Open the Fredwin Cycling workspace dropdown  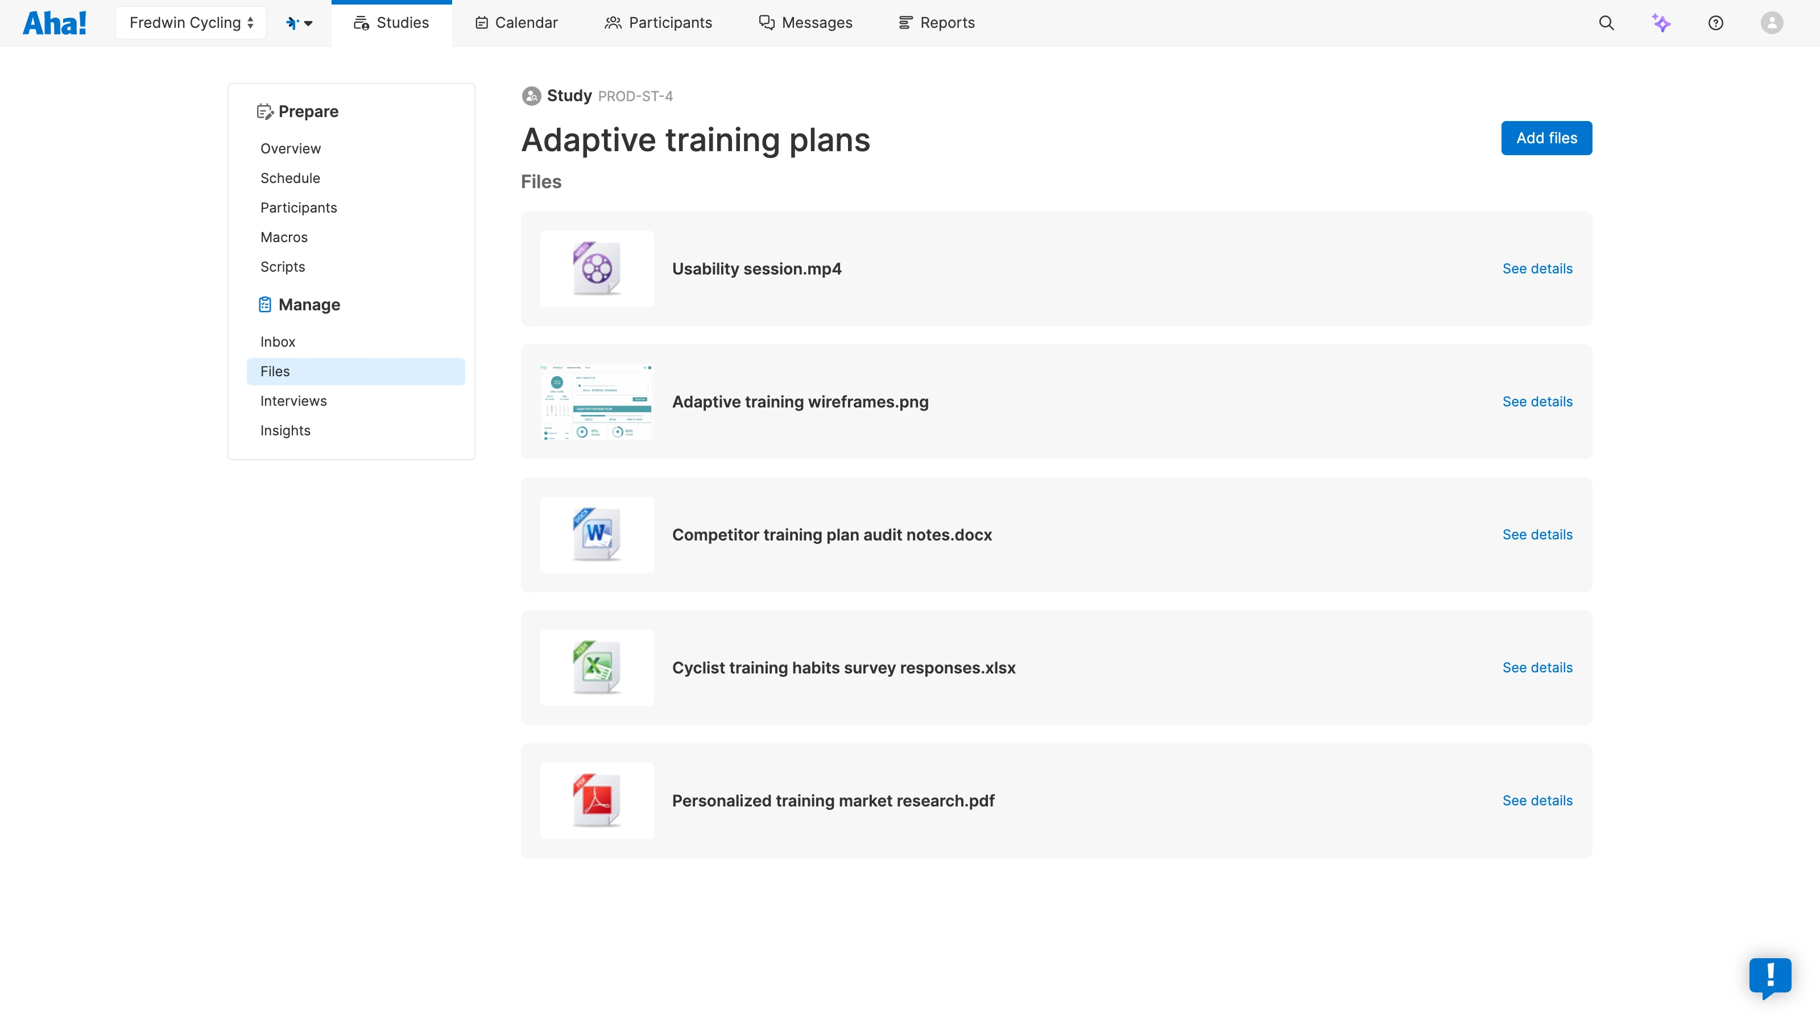[191, 23]
